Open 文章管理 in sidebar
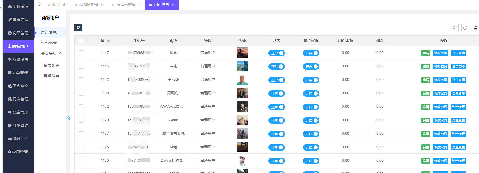479x173 pixels. [x=18, y=112]
